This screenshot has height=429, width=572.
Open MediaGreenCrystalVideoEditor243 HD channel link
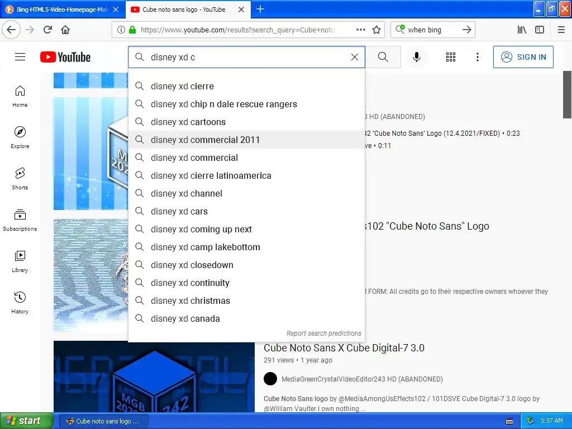click(x=362, y=379)
